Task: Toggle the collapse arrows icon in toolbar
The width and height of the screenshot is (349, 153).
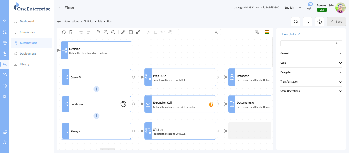Action: coord(138,32)
